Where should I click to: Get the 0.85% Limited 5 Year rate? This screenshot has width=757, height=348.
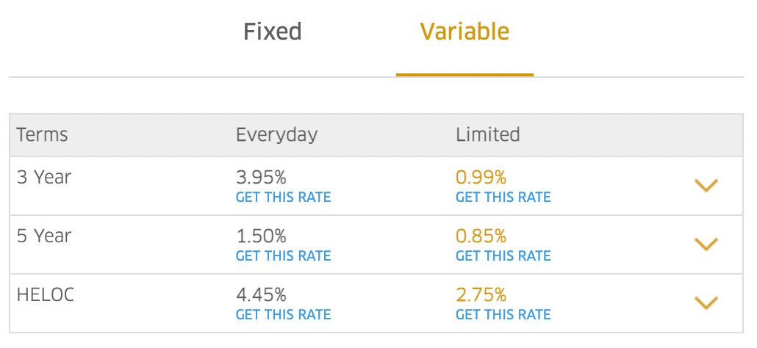(x=503, y=255)
